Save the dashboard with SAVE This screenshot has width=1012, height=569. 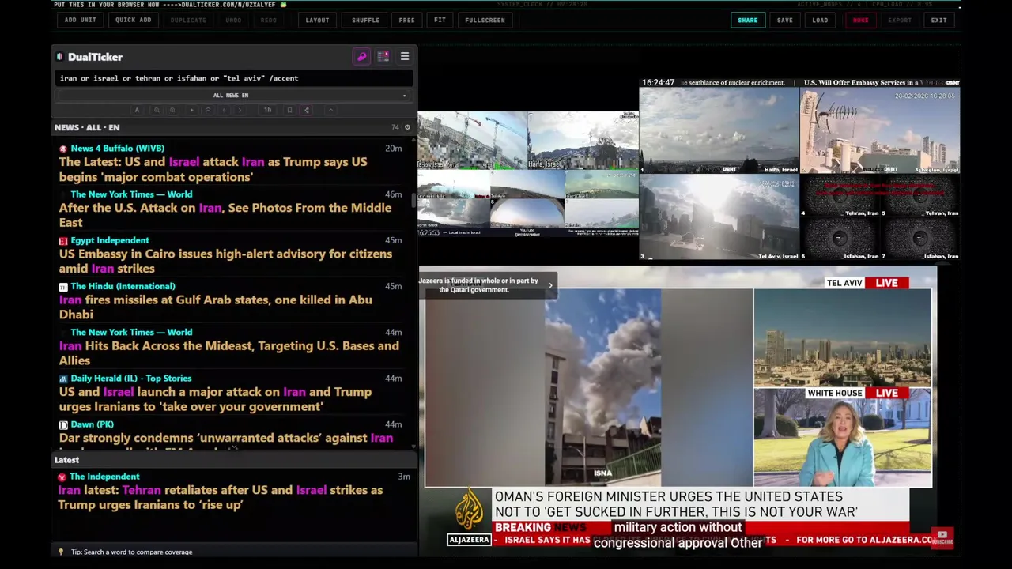tap(784, 20)
